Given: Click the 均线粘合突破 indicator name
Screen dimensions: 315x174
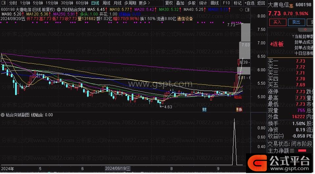Looking at the screenshot, I should (74, 10).
